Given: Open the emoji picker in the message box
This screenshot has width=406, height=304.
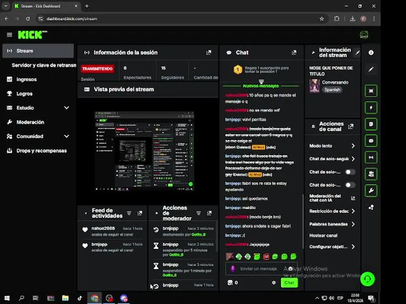Looking at the screenshot, I should [291, 269].
